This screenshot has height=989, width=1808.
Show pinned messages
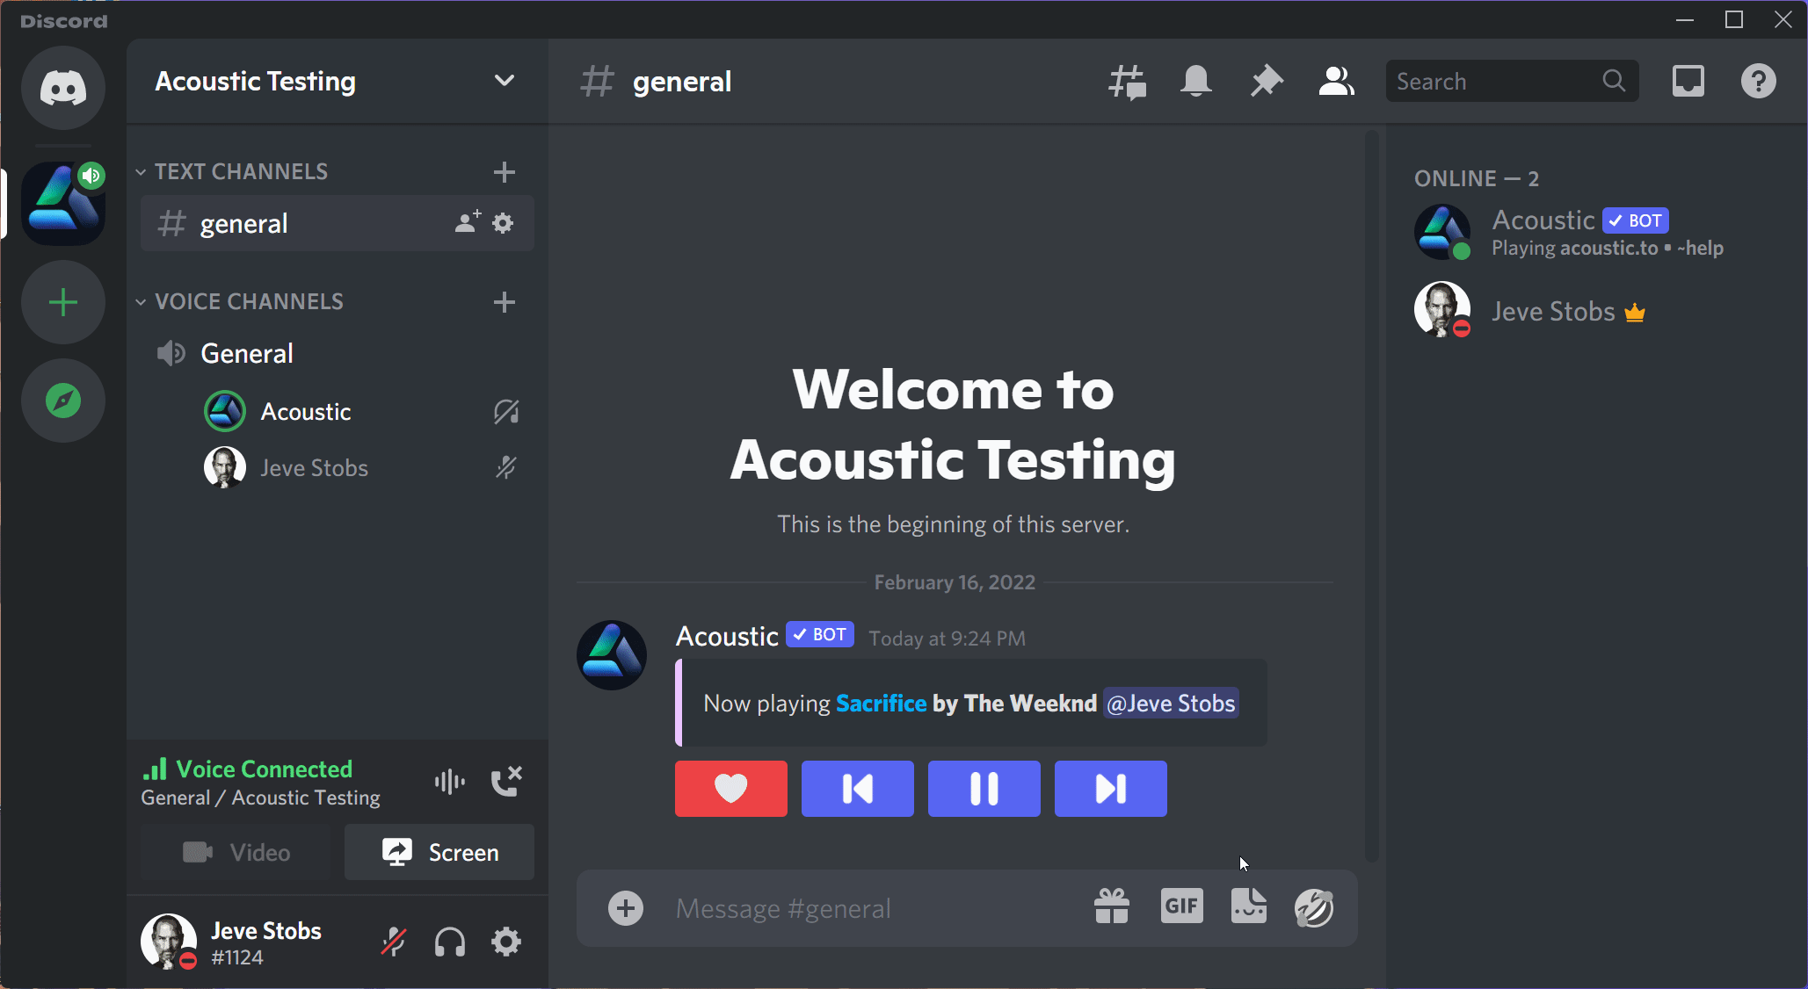(x=1267, y=82)
